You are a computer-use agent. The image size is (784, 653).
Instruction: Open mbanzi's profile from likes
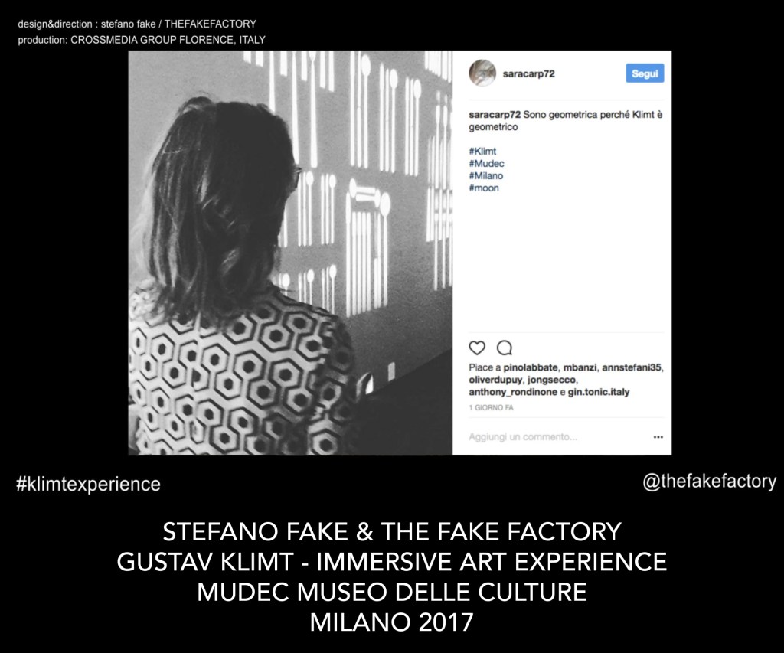click(580, 367)
